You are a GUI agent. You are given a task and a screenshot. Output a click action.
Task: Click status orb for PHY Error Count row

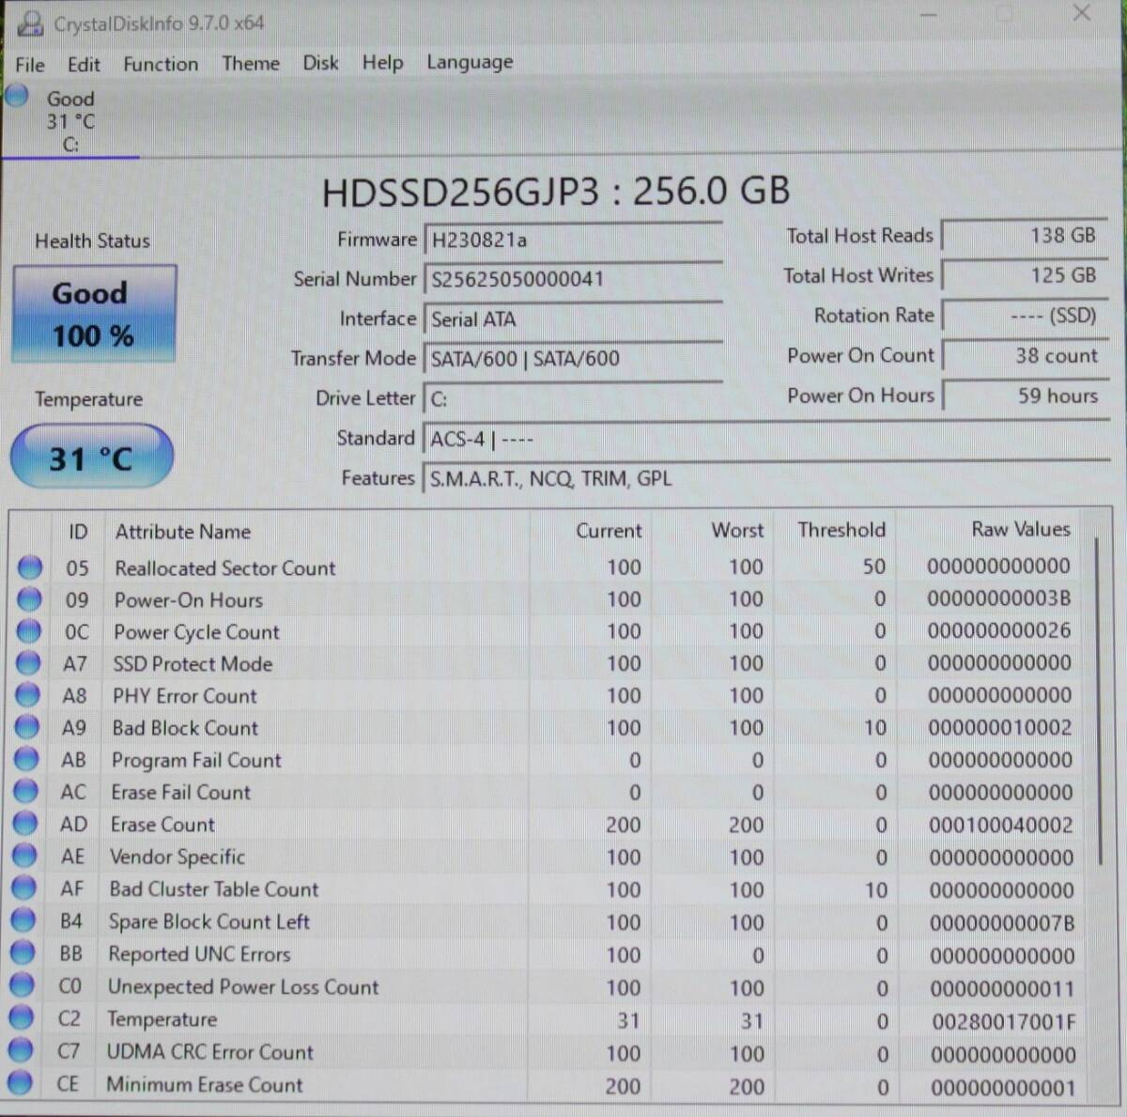[x=27, y=695]
